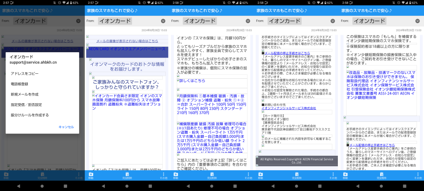Expand From details arrow on second phone screen
Viewport: 424px width, 191px height.
click(163, 21)
